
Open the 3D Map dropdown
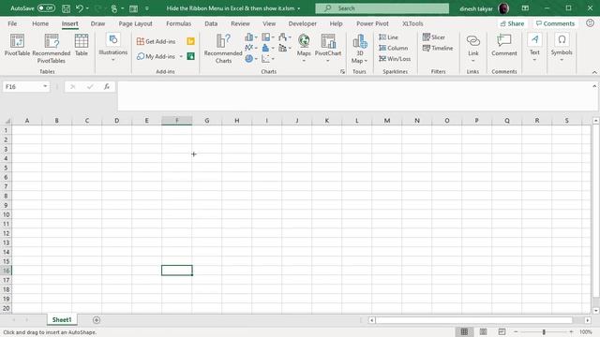[x=359, y=49]
